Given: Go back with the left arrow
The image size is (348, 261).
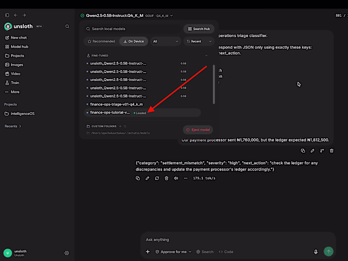Looking at the screenshot, I should tap(15, 15).
